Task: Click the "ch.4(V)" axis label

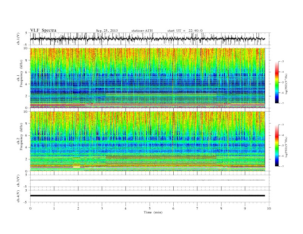Action: click(18, 196)
